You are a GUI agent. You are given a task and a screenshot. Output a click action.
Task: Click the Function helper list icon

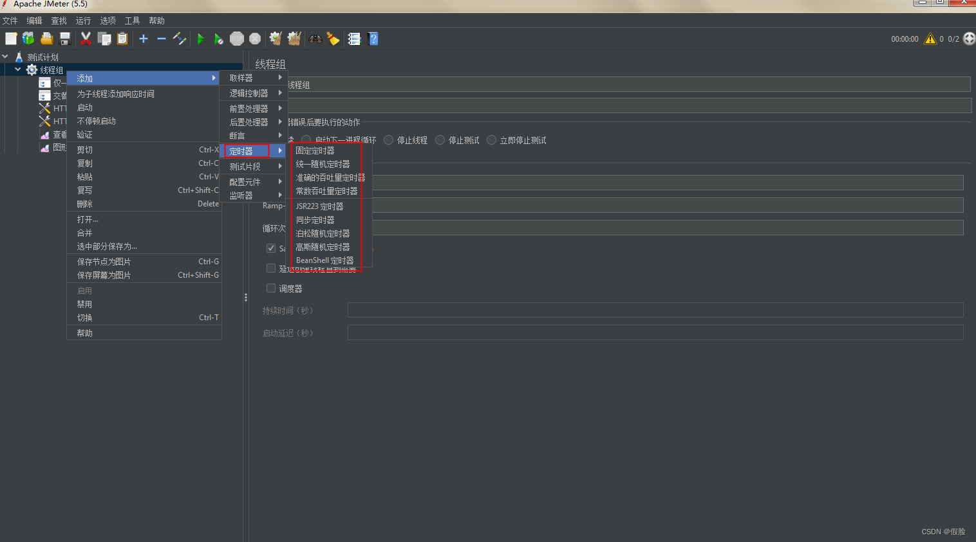point(354,39)
